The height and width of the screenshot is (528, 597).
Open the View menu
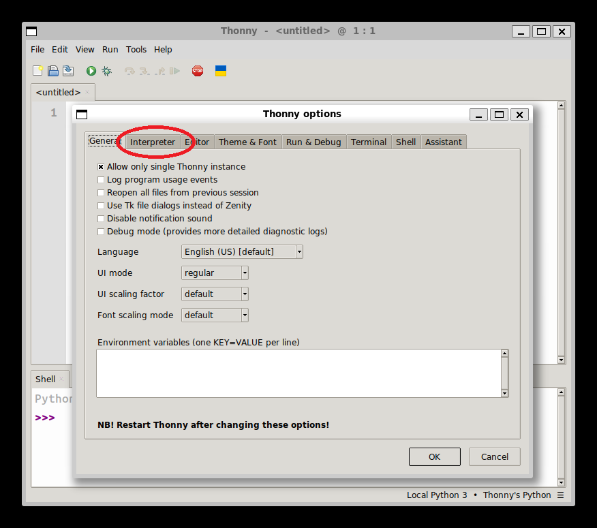tap(85, 50)
